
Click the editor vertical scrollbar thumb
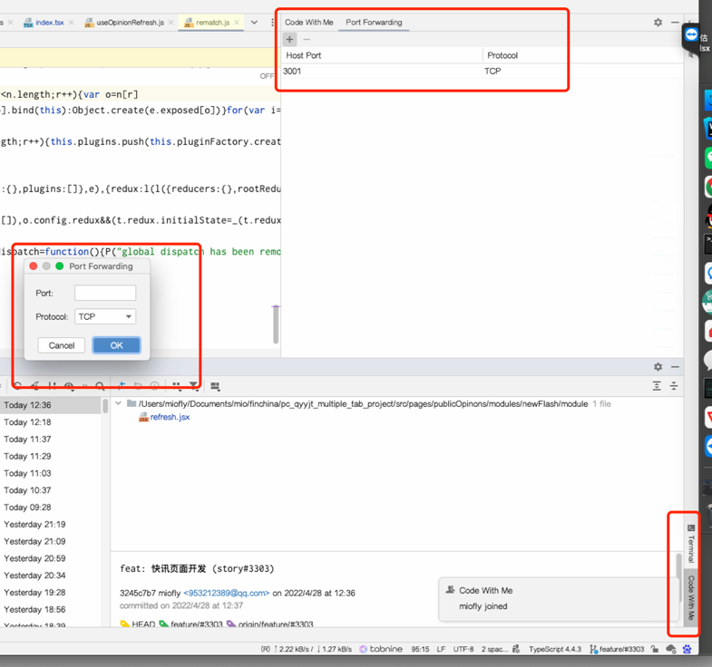pos(276,324)
